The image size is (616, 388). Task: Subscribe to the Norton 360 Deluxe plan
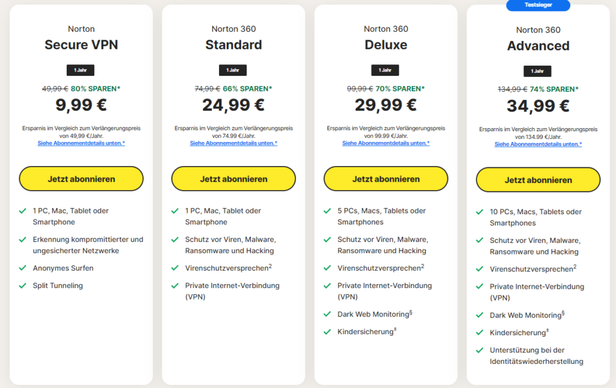point(386,179)
